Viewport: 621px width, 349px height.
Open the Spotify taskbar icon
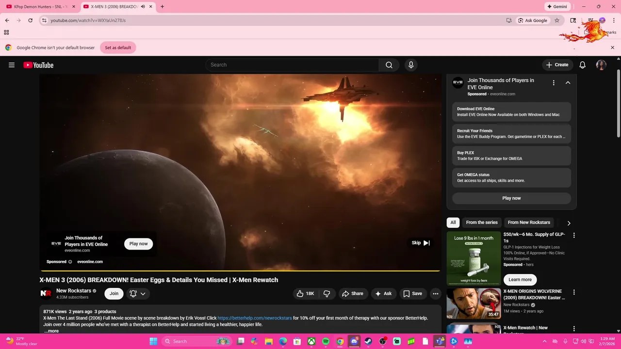[x=326, y=341]
